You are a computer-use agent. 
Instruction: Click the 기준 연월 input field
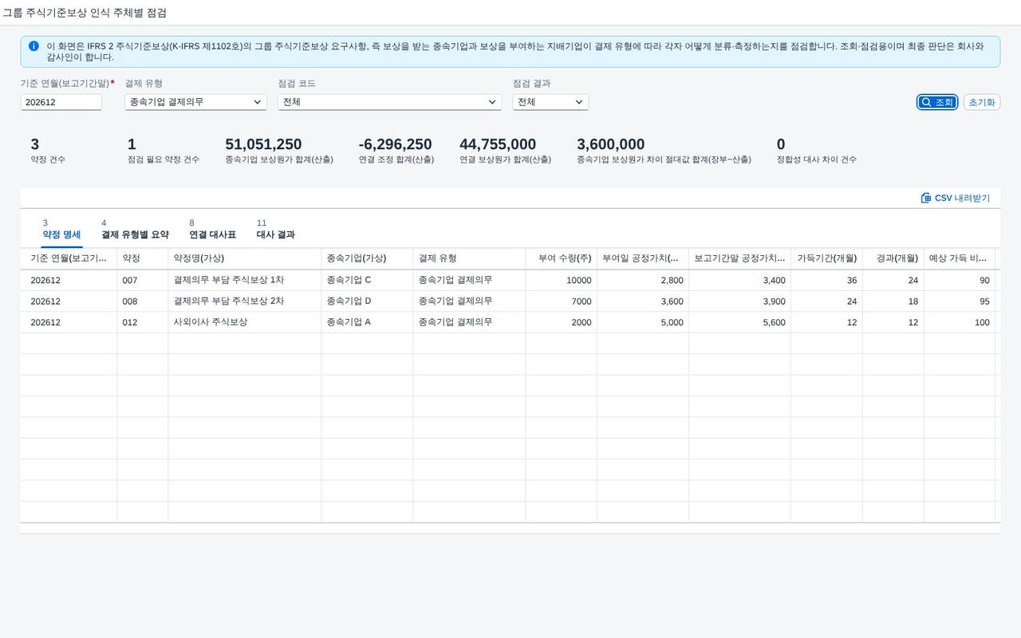click(x=61, y=102)
